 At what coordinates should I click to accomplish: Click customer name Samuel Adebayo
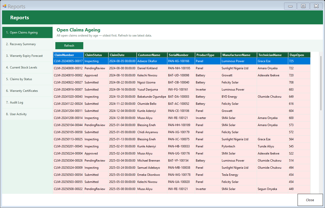(x=152, y=168)
